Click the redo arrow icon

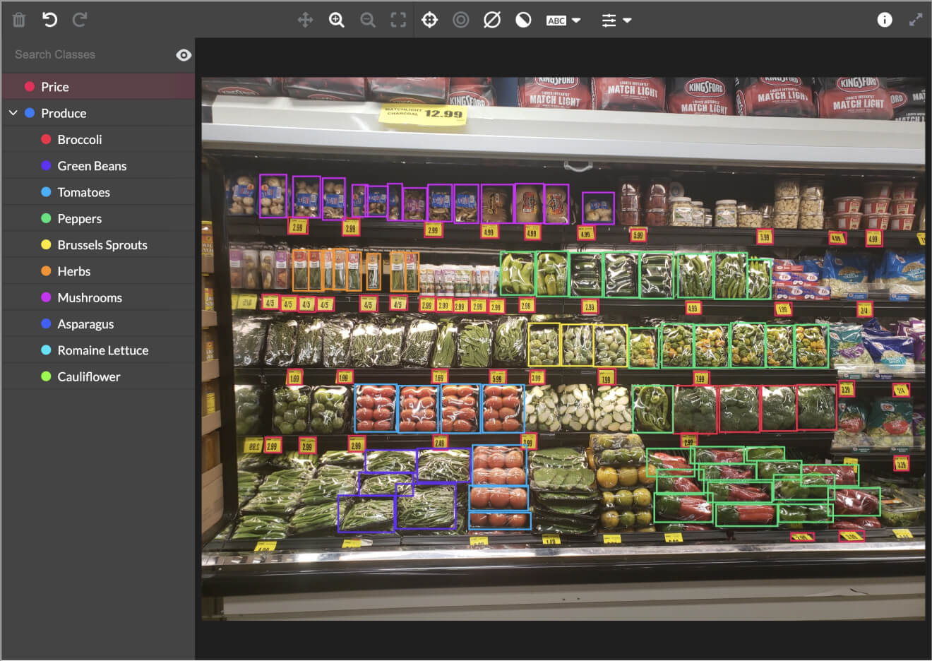(80, 20)
